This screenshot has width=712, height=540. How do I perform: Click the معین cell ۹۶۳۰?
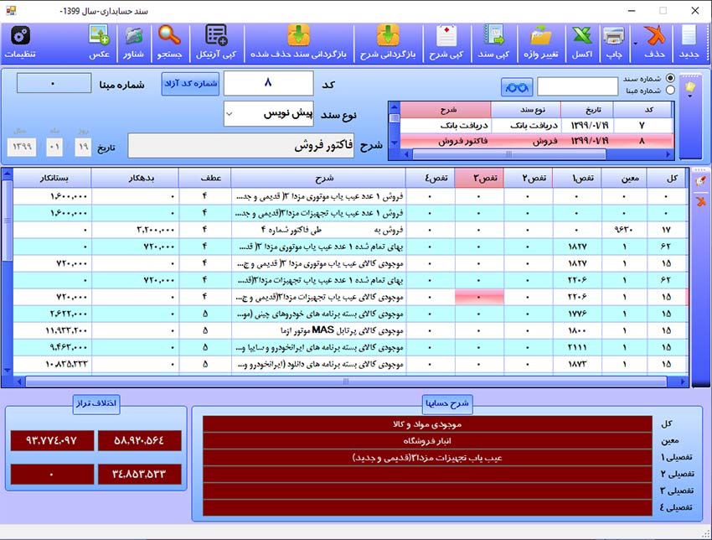click(624, 230)
